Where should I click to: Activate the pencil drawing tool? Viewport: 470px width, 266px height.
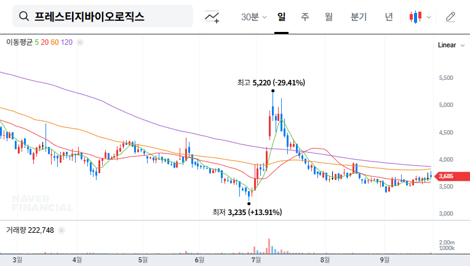[450, 17]
